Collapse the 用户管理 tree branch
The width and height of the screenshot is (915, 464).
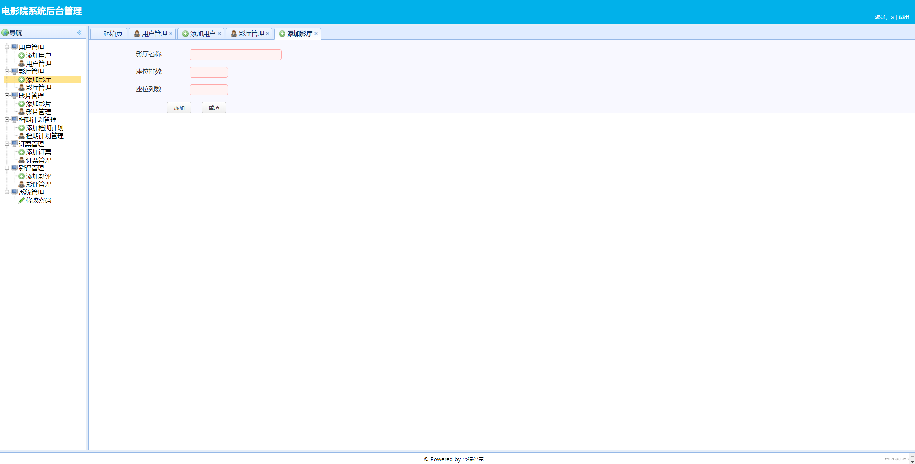pyautogui.click(x=8, y=47)
